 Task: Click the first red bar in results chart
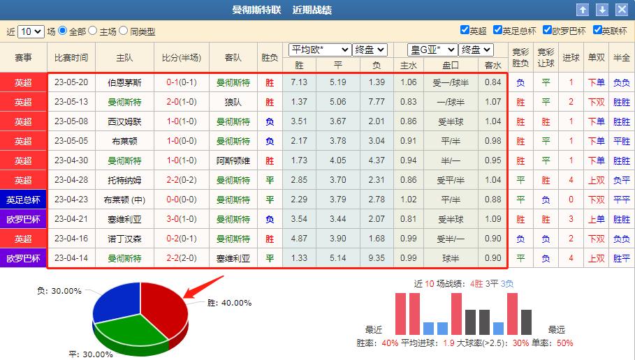(400, 313)
